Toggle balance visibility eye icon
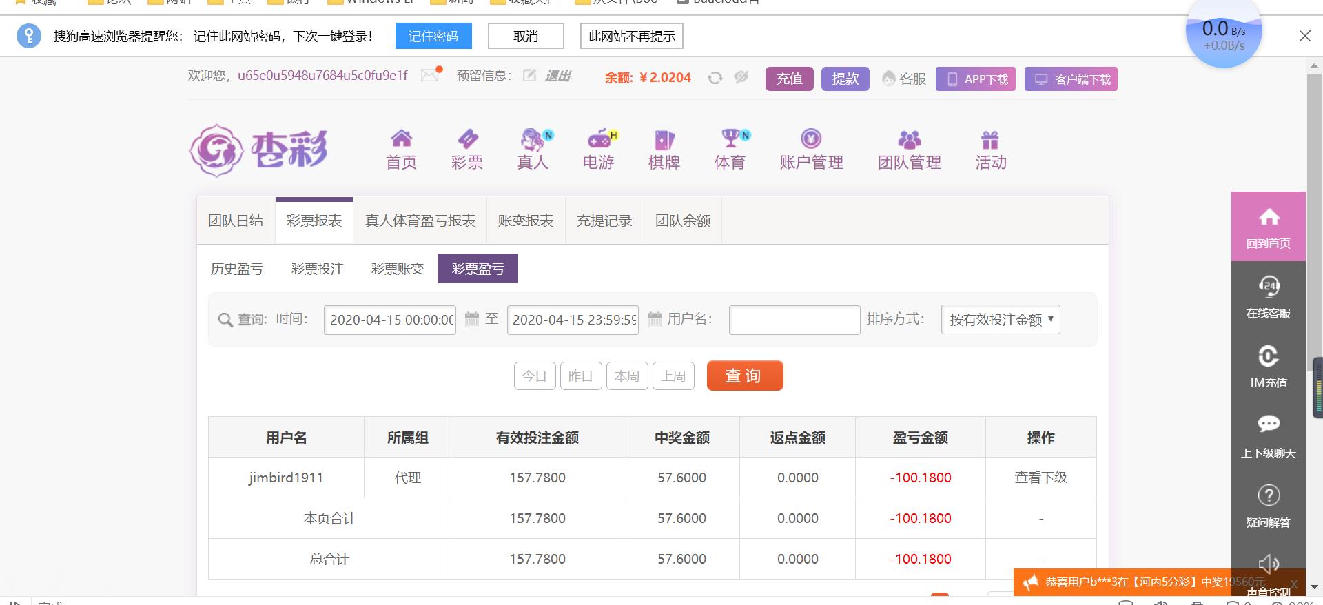 click(x=741, y=77)
